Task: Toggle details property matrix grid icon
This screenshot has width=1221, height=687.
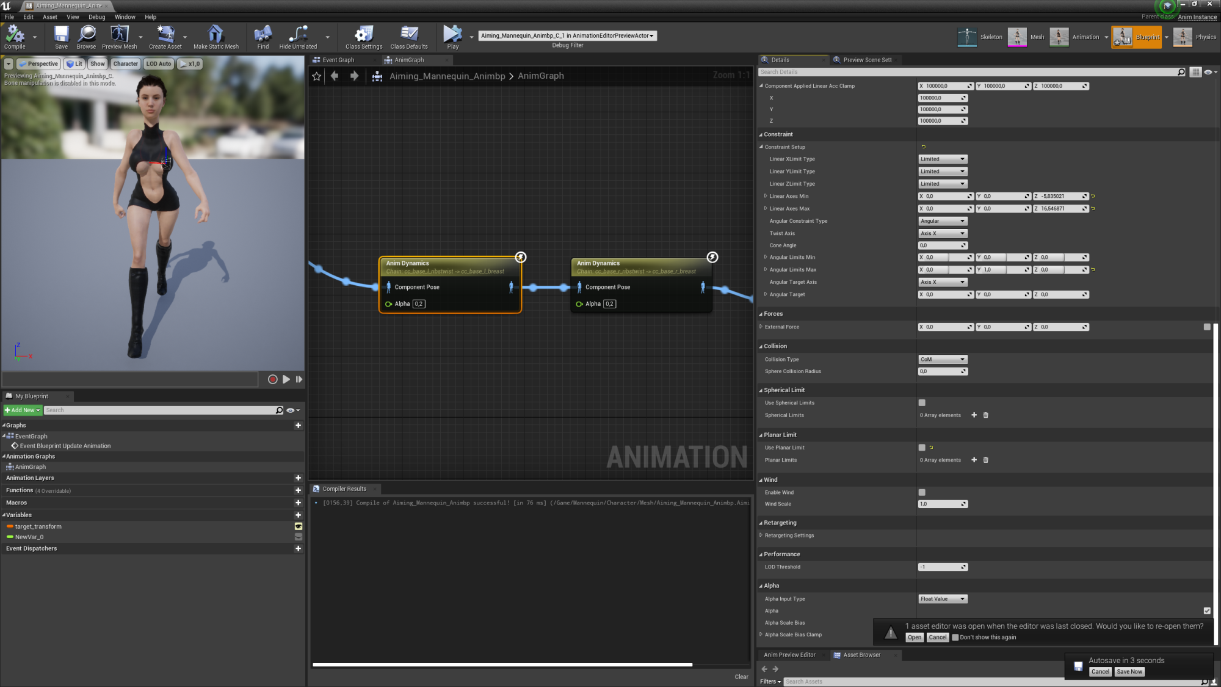Action: [1195, 72]
